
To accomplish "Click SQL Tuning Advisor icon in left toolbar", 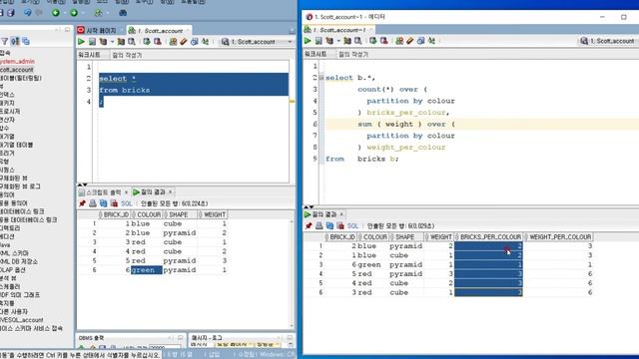I will coord(132,42).
